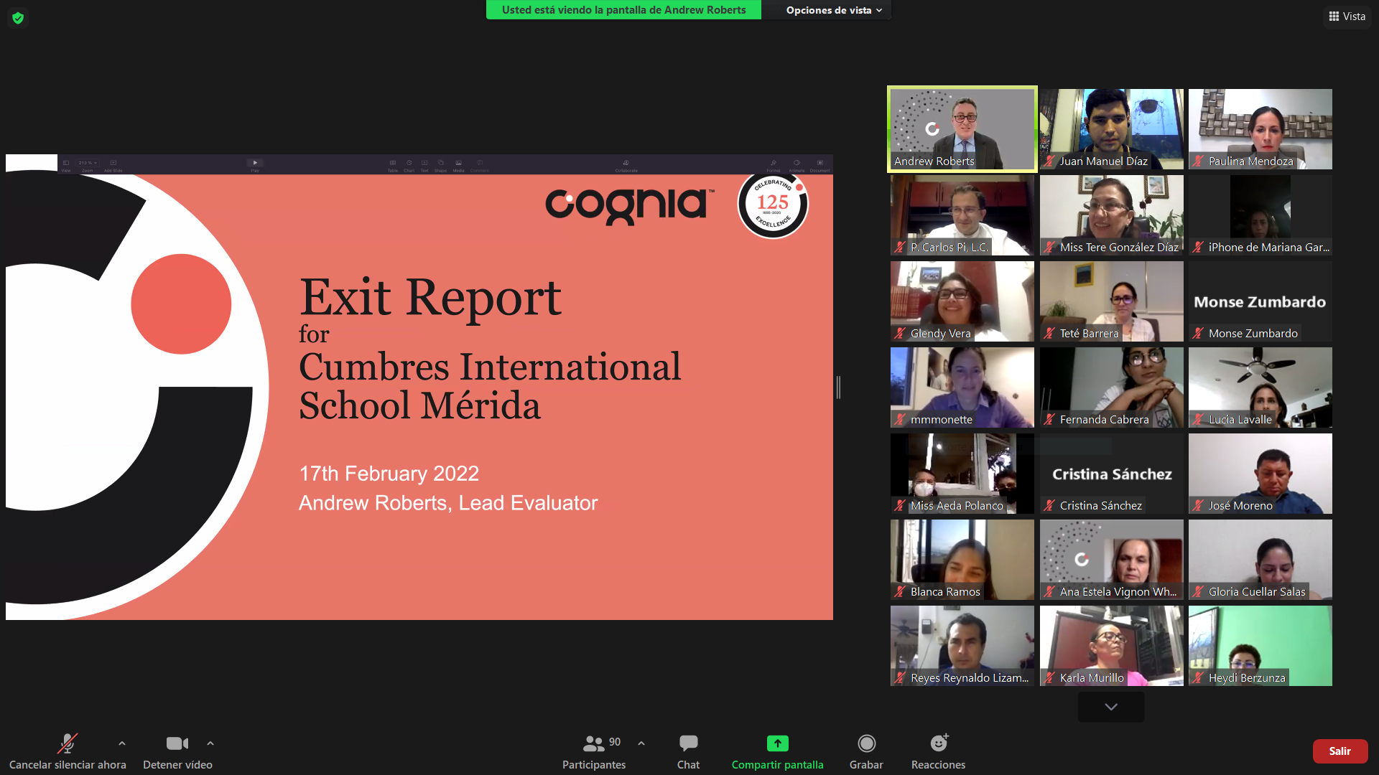
Task: Click Keynote View icon in shared screen
Action: pos(66,164)
